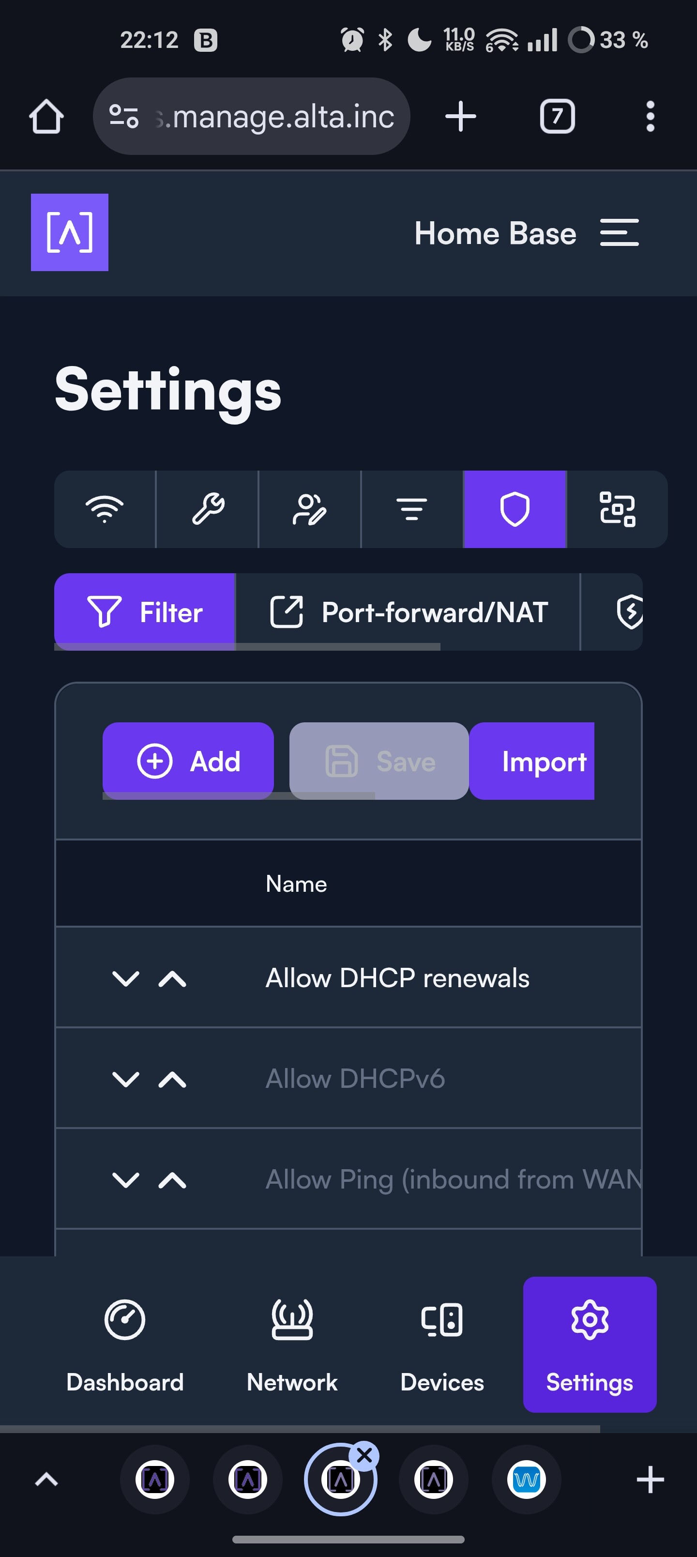Click the Alta Labs logo
This screenshot has height=1557, width=697.
pyautogui.click(x=70, y=232)
